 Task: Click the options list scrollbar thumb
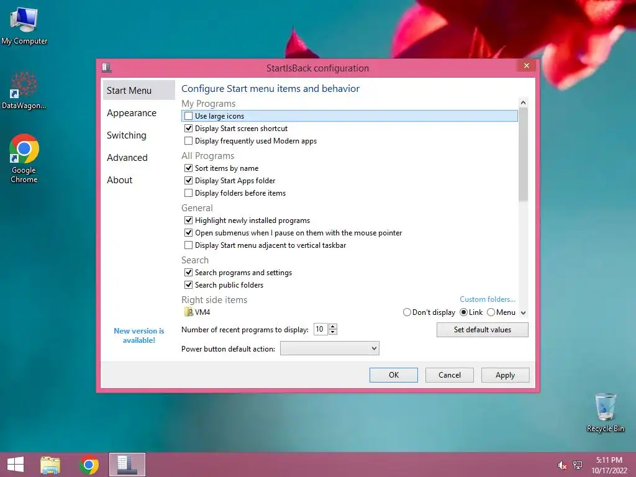click(x=523, y=154)
